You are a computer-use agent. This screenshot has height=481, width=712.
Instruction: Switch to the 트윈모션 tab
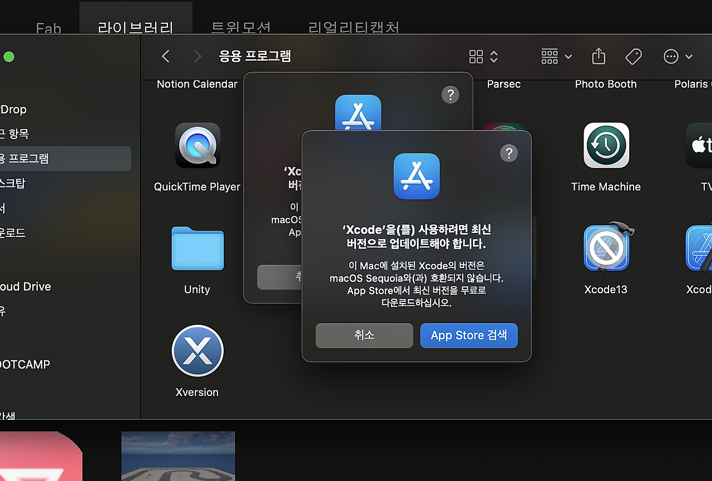coord(241,27)
